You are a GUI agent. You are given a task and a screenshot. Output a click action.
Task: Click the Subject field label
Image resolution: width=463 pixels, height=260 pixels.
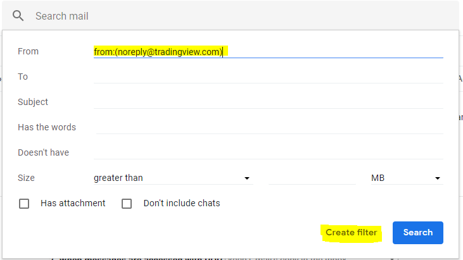[x=33, y=102]
